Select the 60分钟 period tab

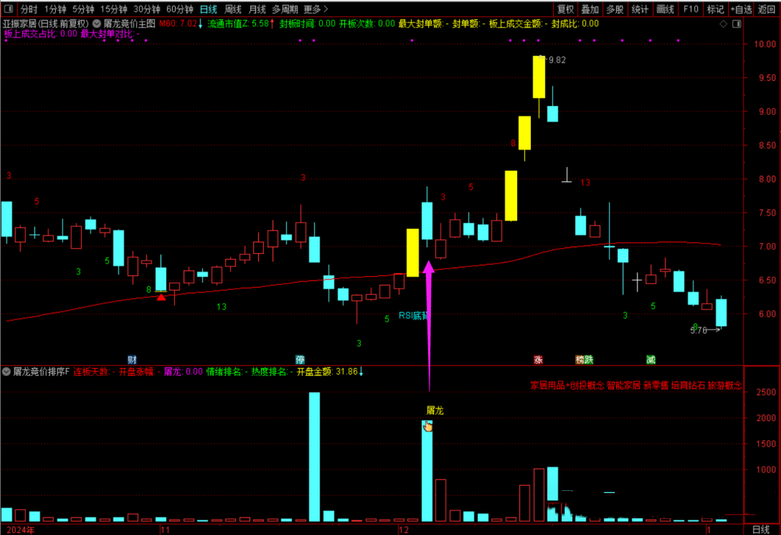179,9
